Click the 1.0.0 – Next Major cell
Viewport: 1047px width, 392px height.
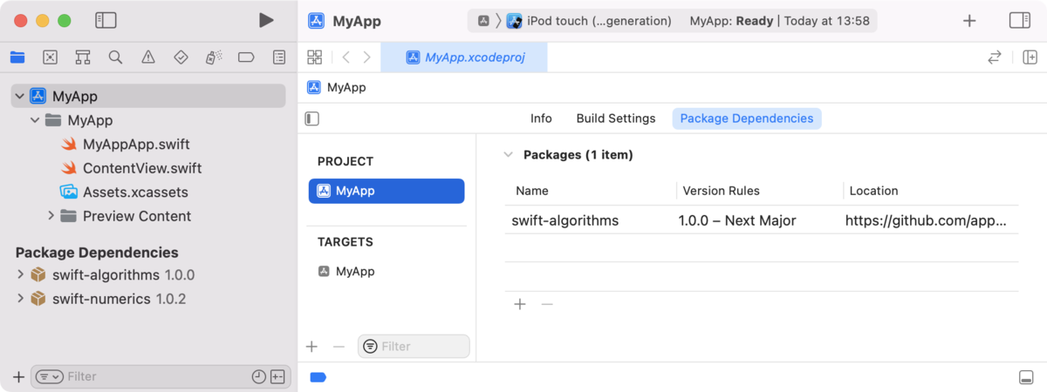pos(737,220)
